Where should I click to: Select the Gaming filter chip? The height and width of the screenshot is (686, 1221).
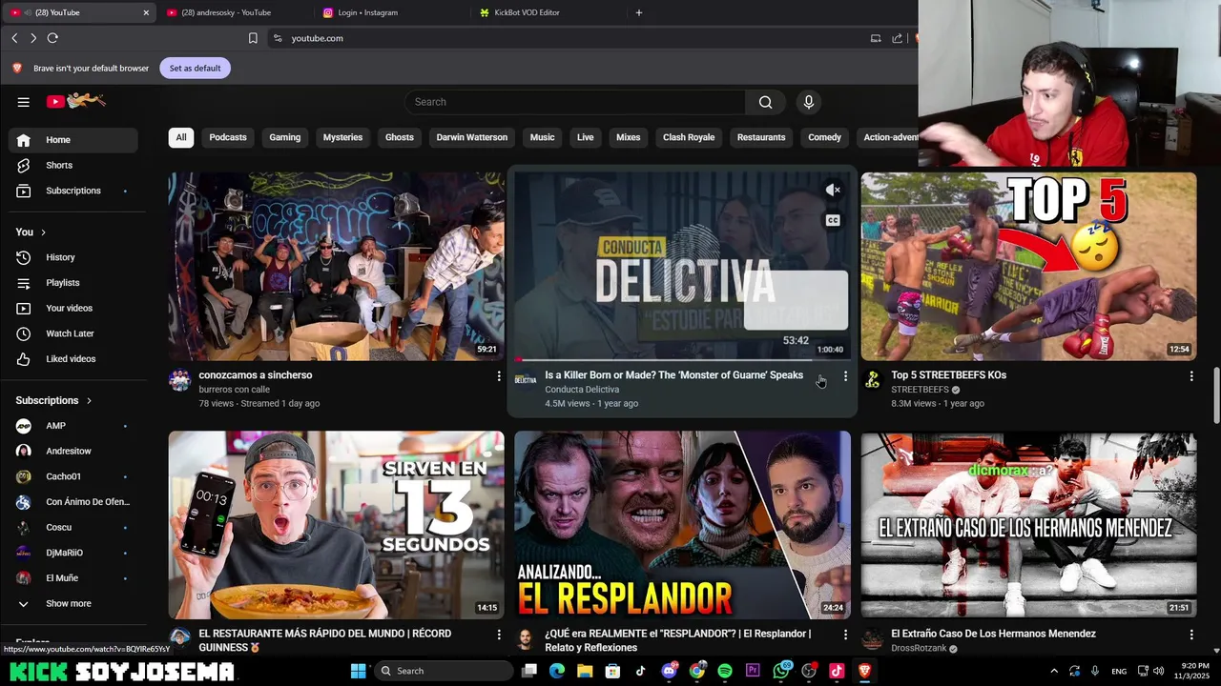284,137
